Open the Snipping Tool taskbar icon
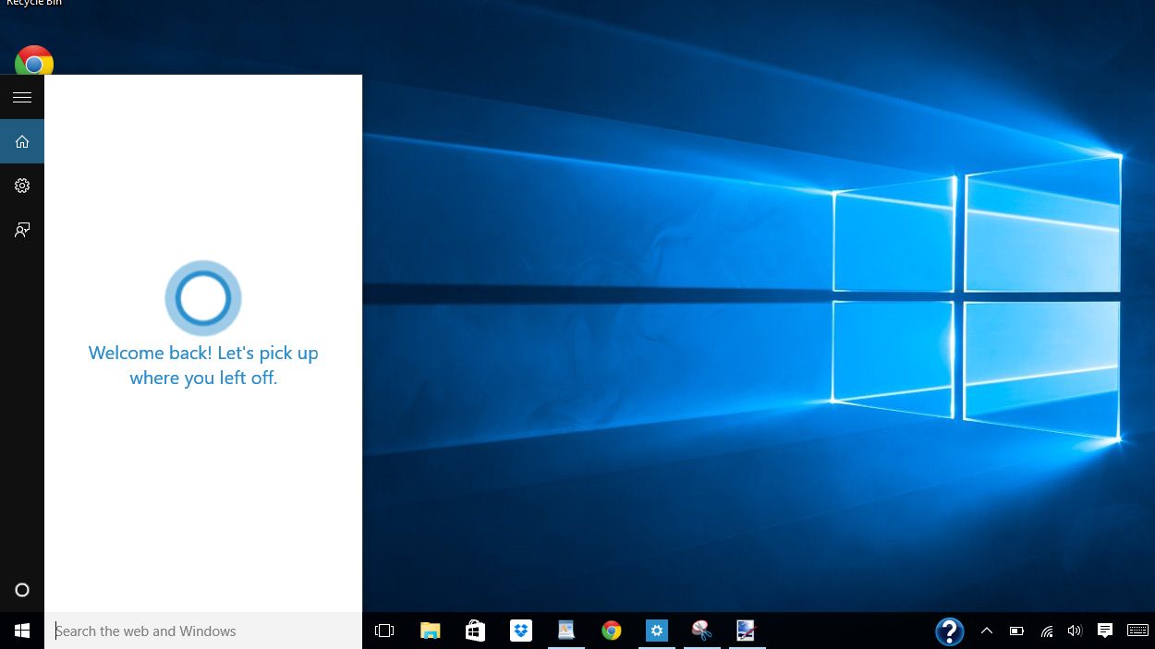Image resolution: width=1155 pixels, height=649 pixels. tap(701, 631)
